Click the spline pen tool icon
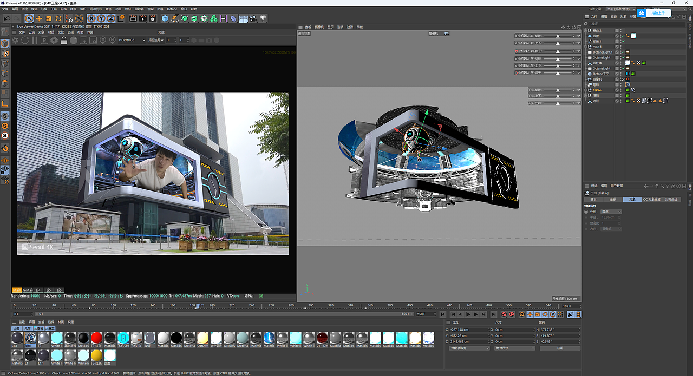This screenshot has width=693, height=376. (x=175, y=18)
